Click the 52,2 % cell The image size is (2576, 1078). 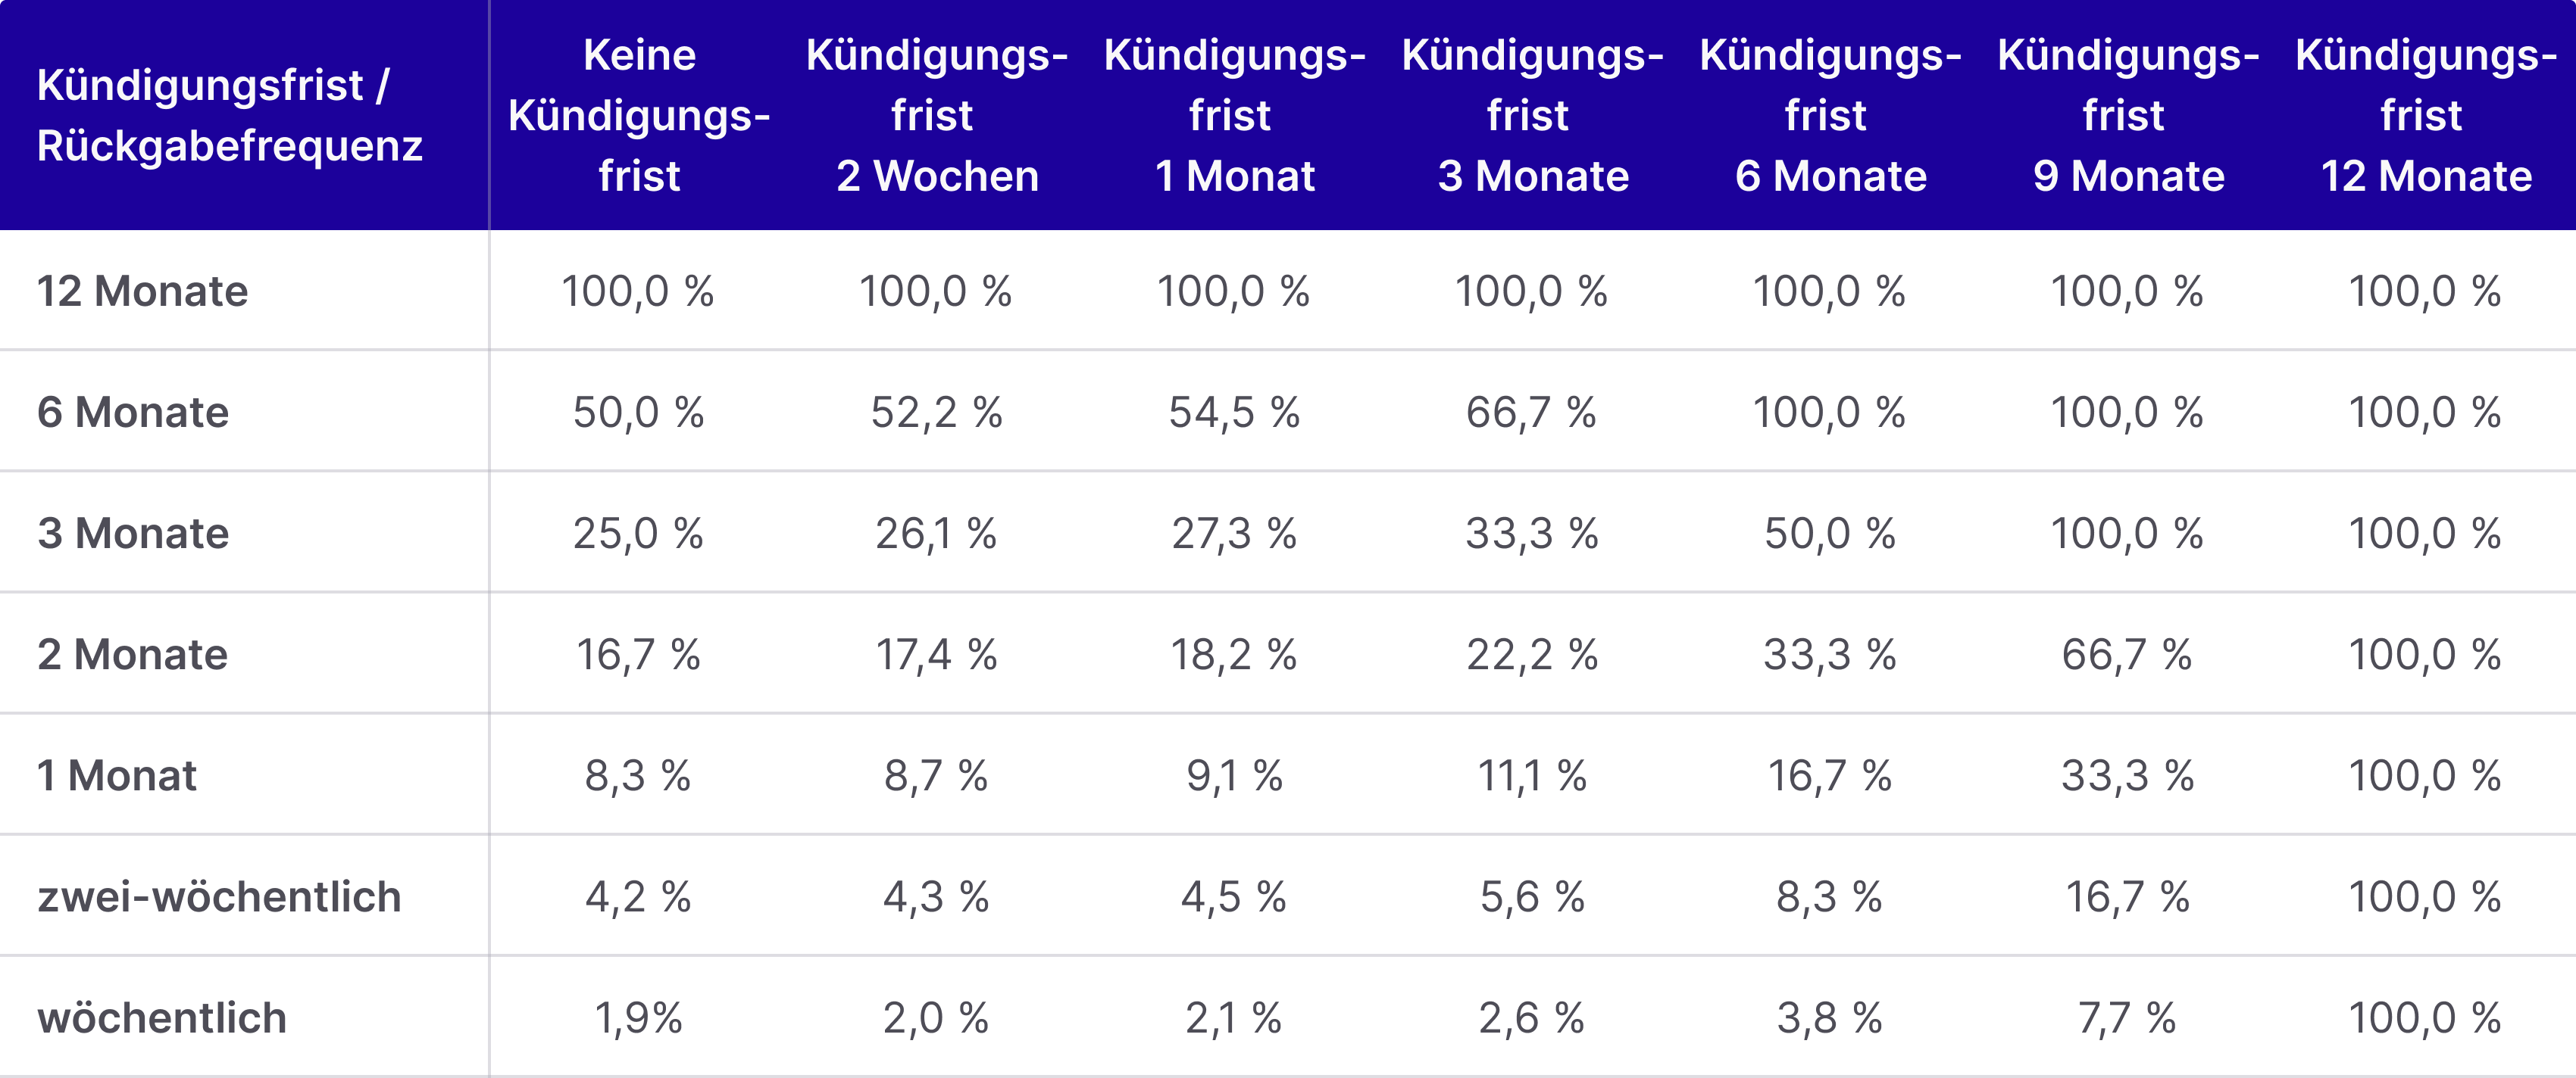937,412
